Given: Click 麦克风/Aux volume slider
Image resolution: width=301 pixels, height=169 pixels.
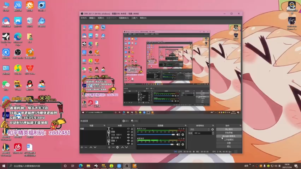Looking at the screenshot, I should (156, 134).
